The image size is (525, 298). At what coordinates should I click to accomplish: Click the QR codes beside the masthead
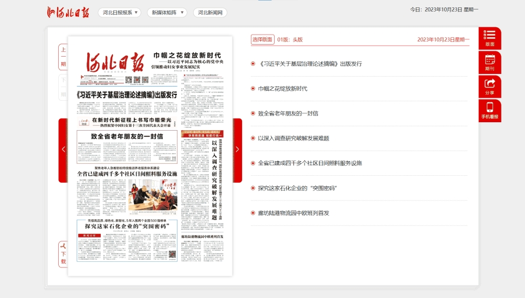136,80
